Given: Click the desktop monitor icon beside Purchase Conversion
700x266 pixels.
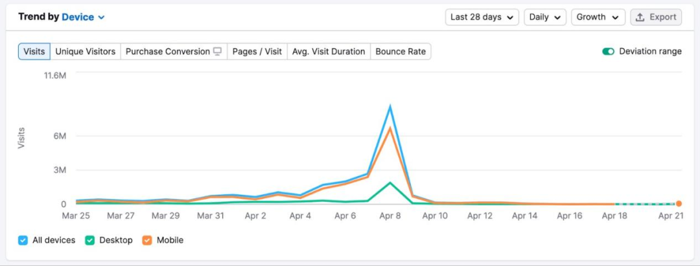Looking at the screenshot, I should click(x=218, y=52).
